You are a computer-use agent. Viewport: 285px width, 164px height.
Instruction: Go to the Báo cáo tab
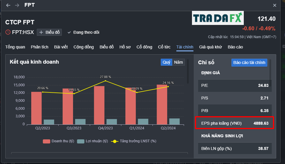pyautogui.click(x=235, y=47)
